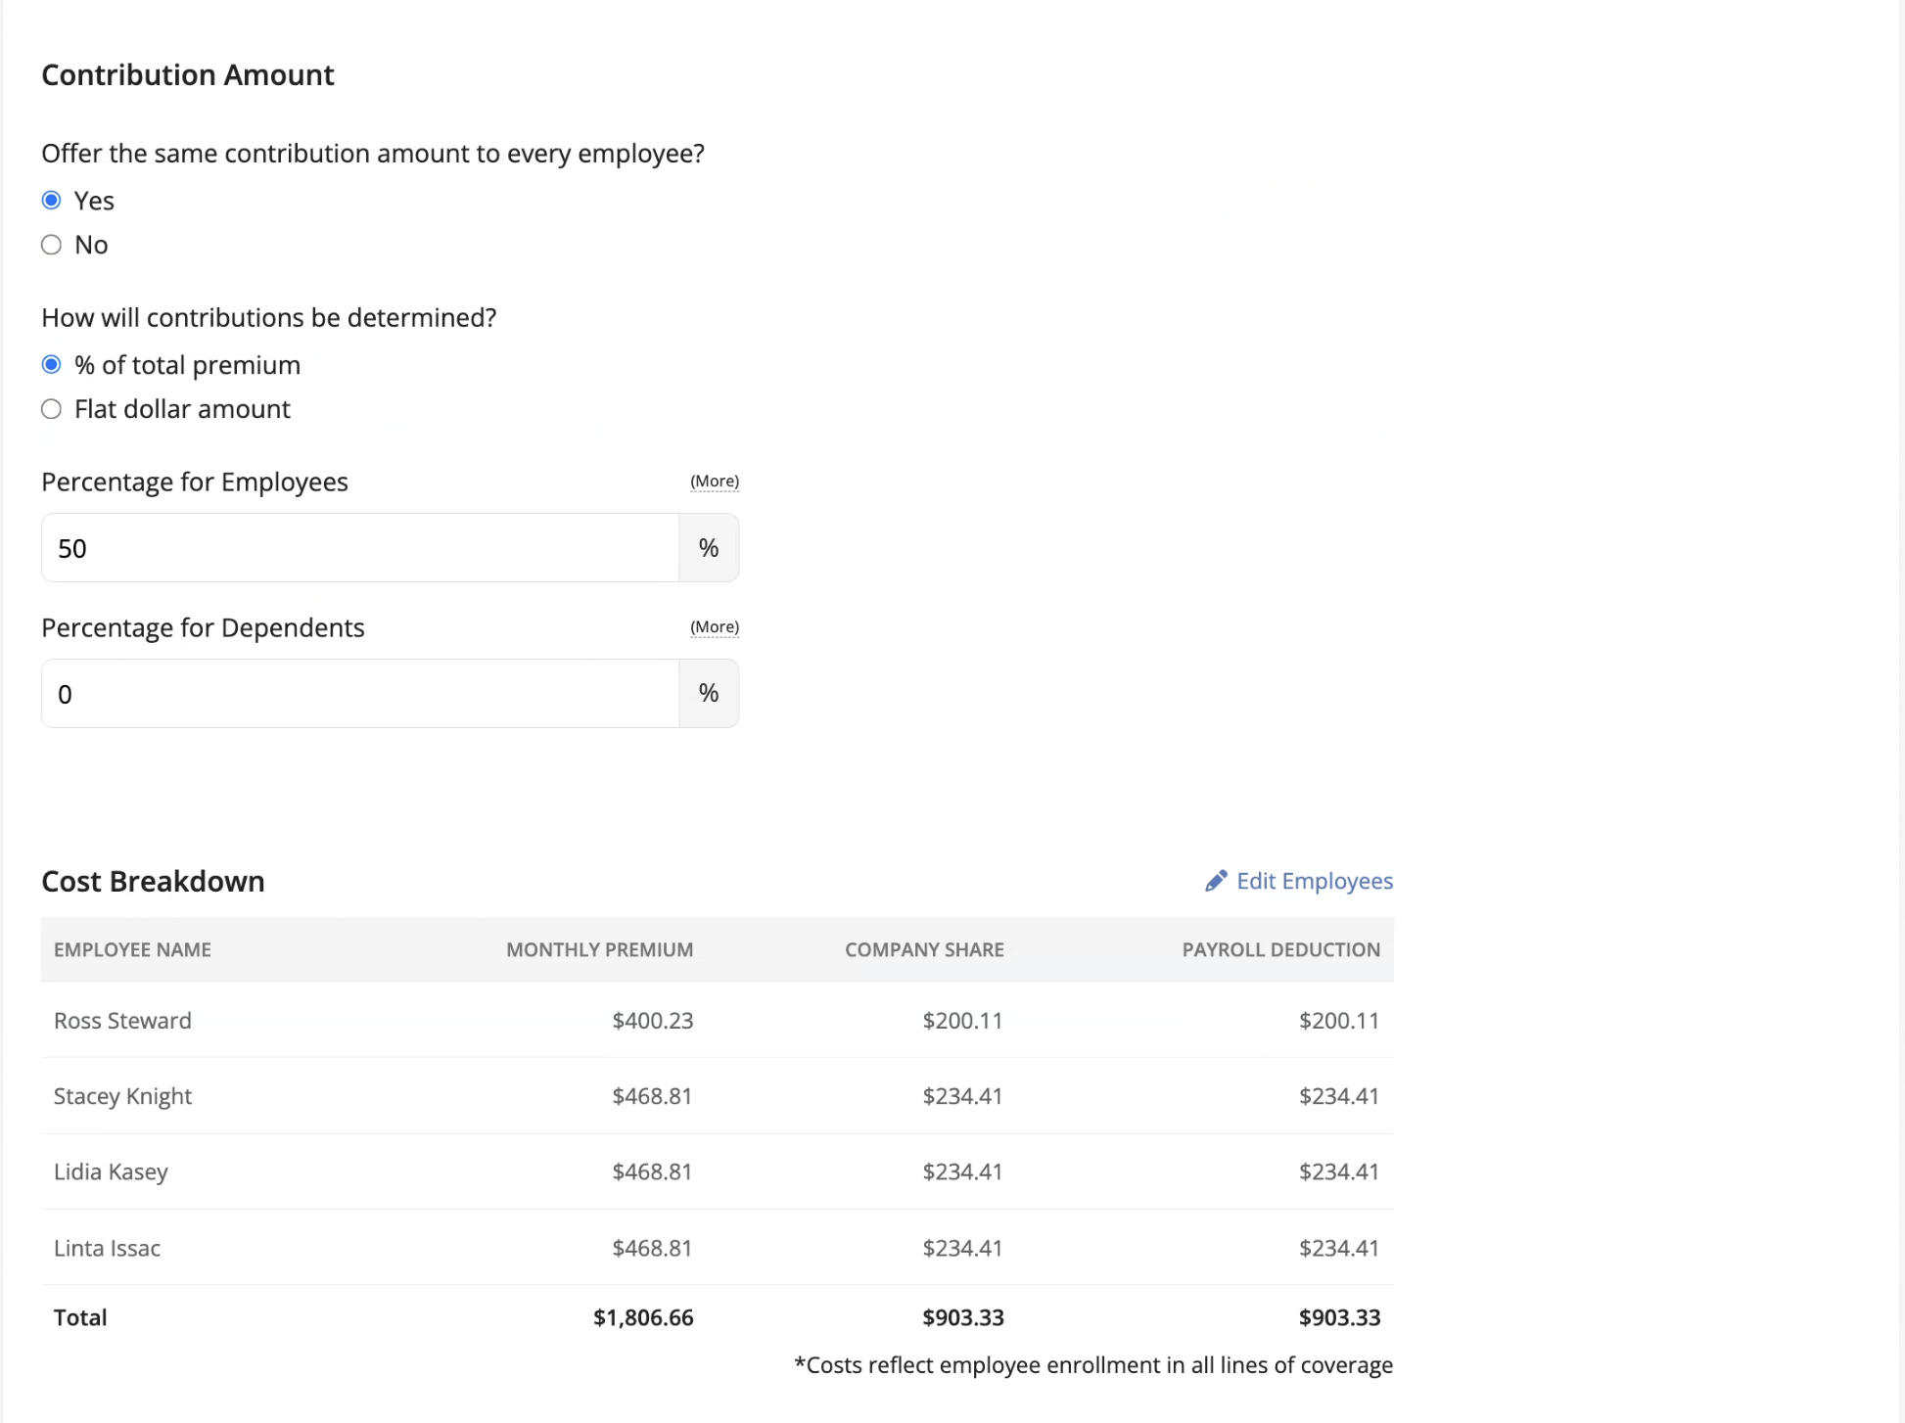This screenshot has width=1905, height=1423.
Task: Select employee name Linta Issac
Action: coord(107,1249)
